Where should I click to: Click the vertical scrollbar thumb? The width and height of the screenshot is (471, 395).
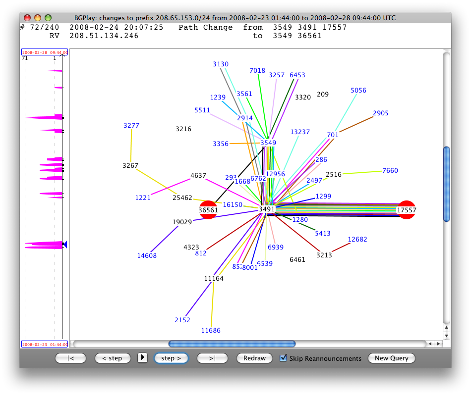[x=446, y=184]
